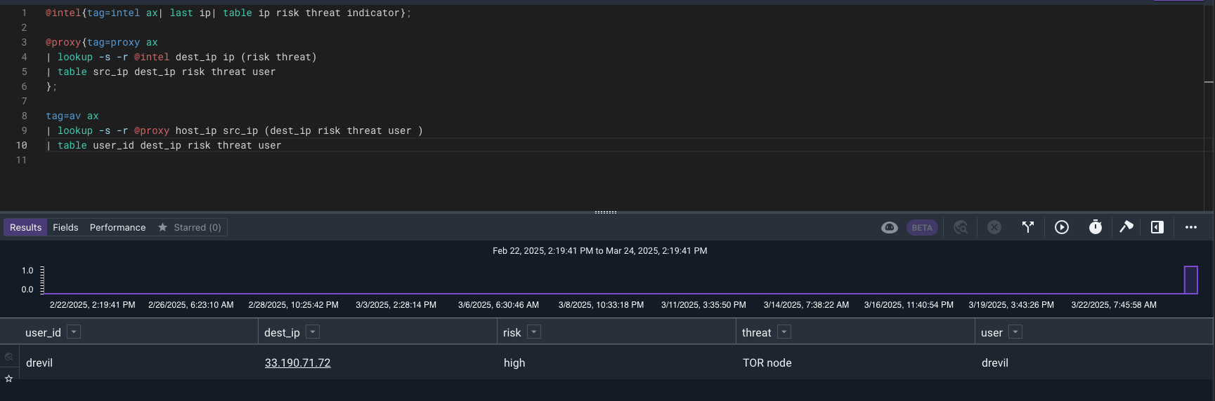Click the cancel query X icon
This screenshot has width=1215, height=401.
(994, 227)
